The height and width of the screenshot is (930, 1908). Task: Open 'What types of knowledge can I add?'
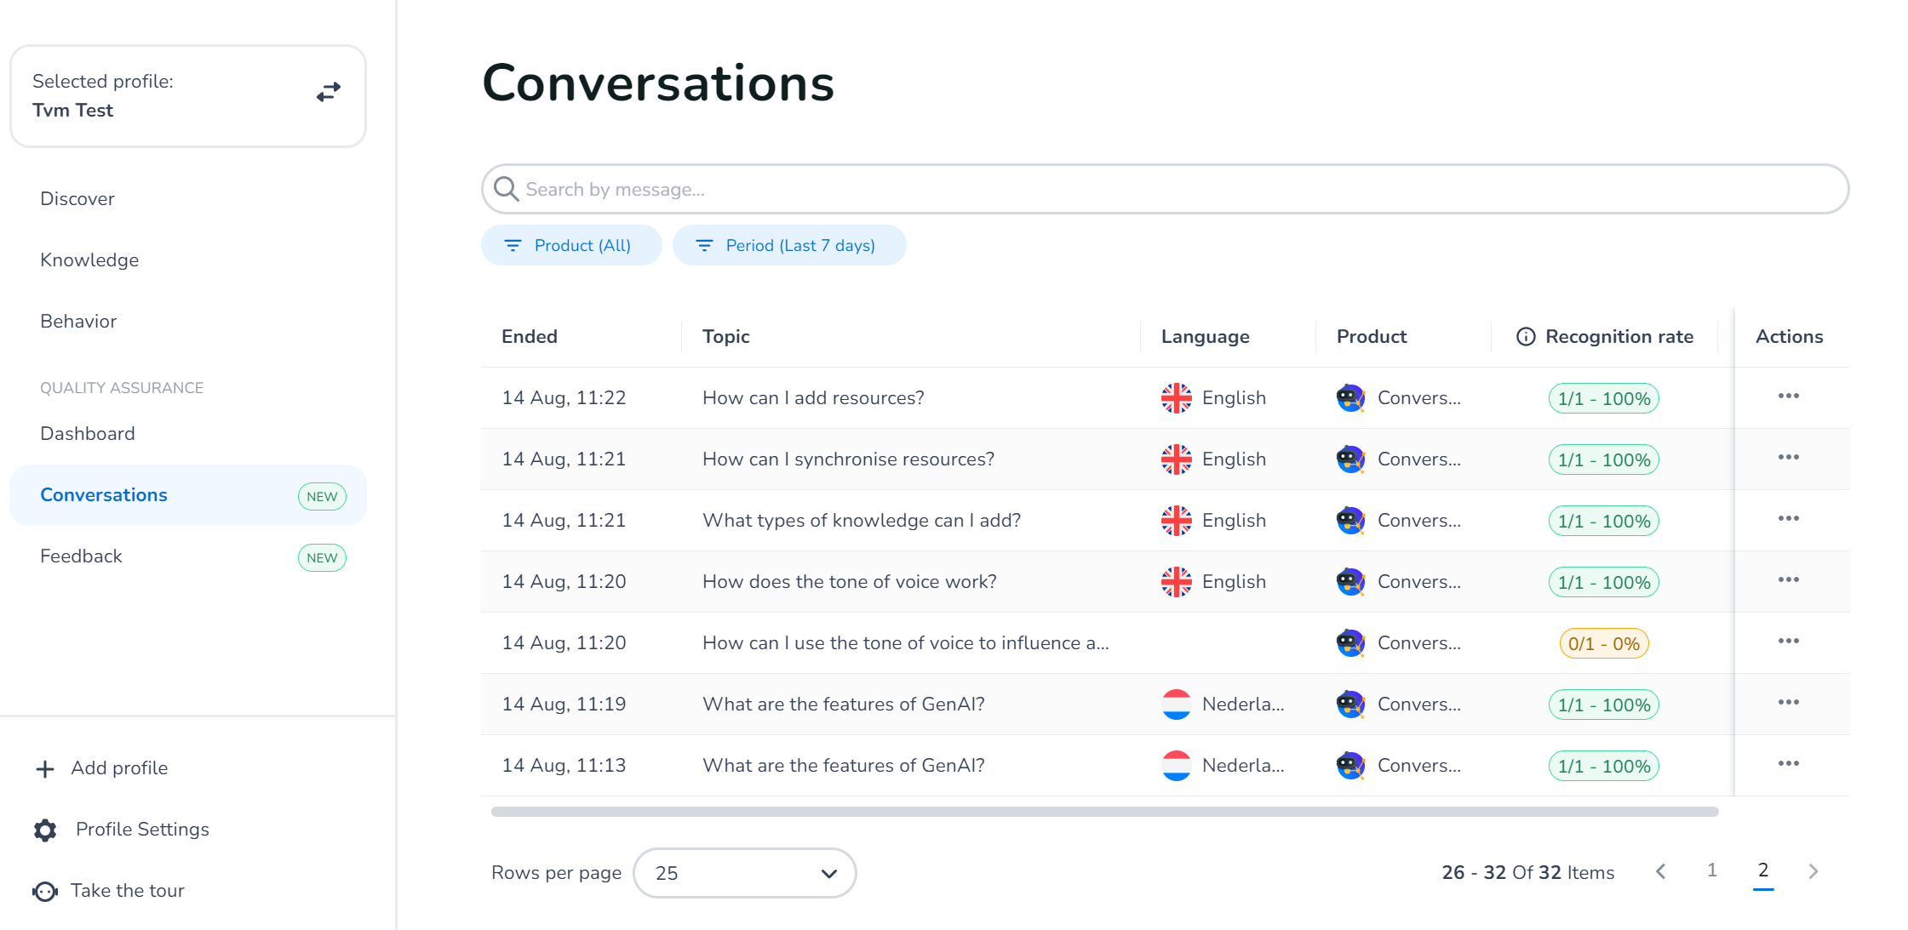pyautogui.click(x=862, y=521)
